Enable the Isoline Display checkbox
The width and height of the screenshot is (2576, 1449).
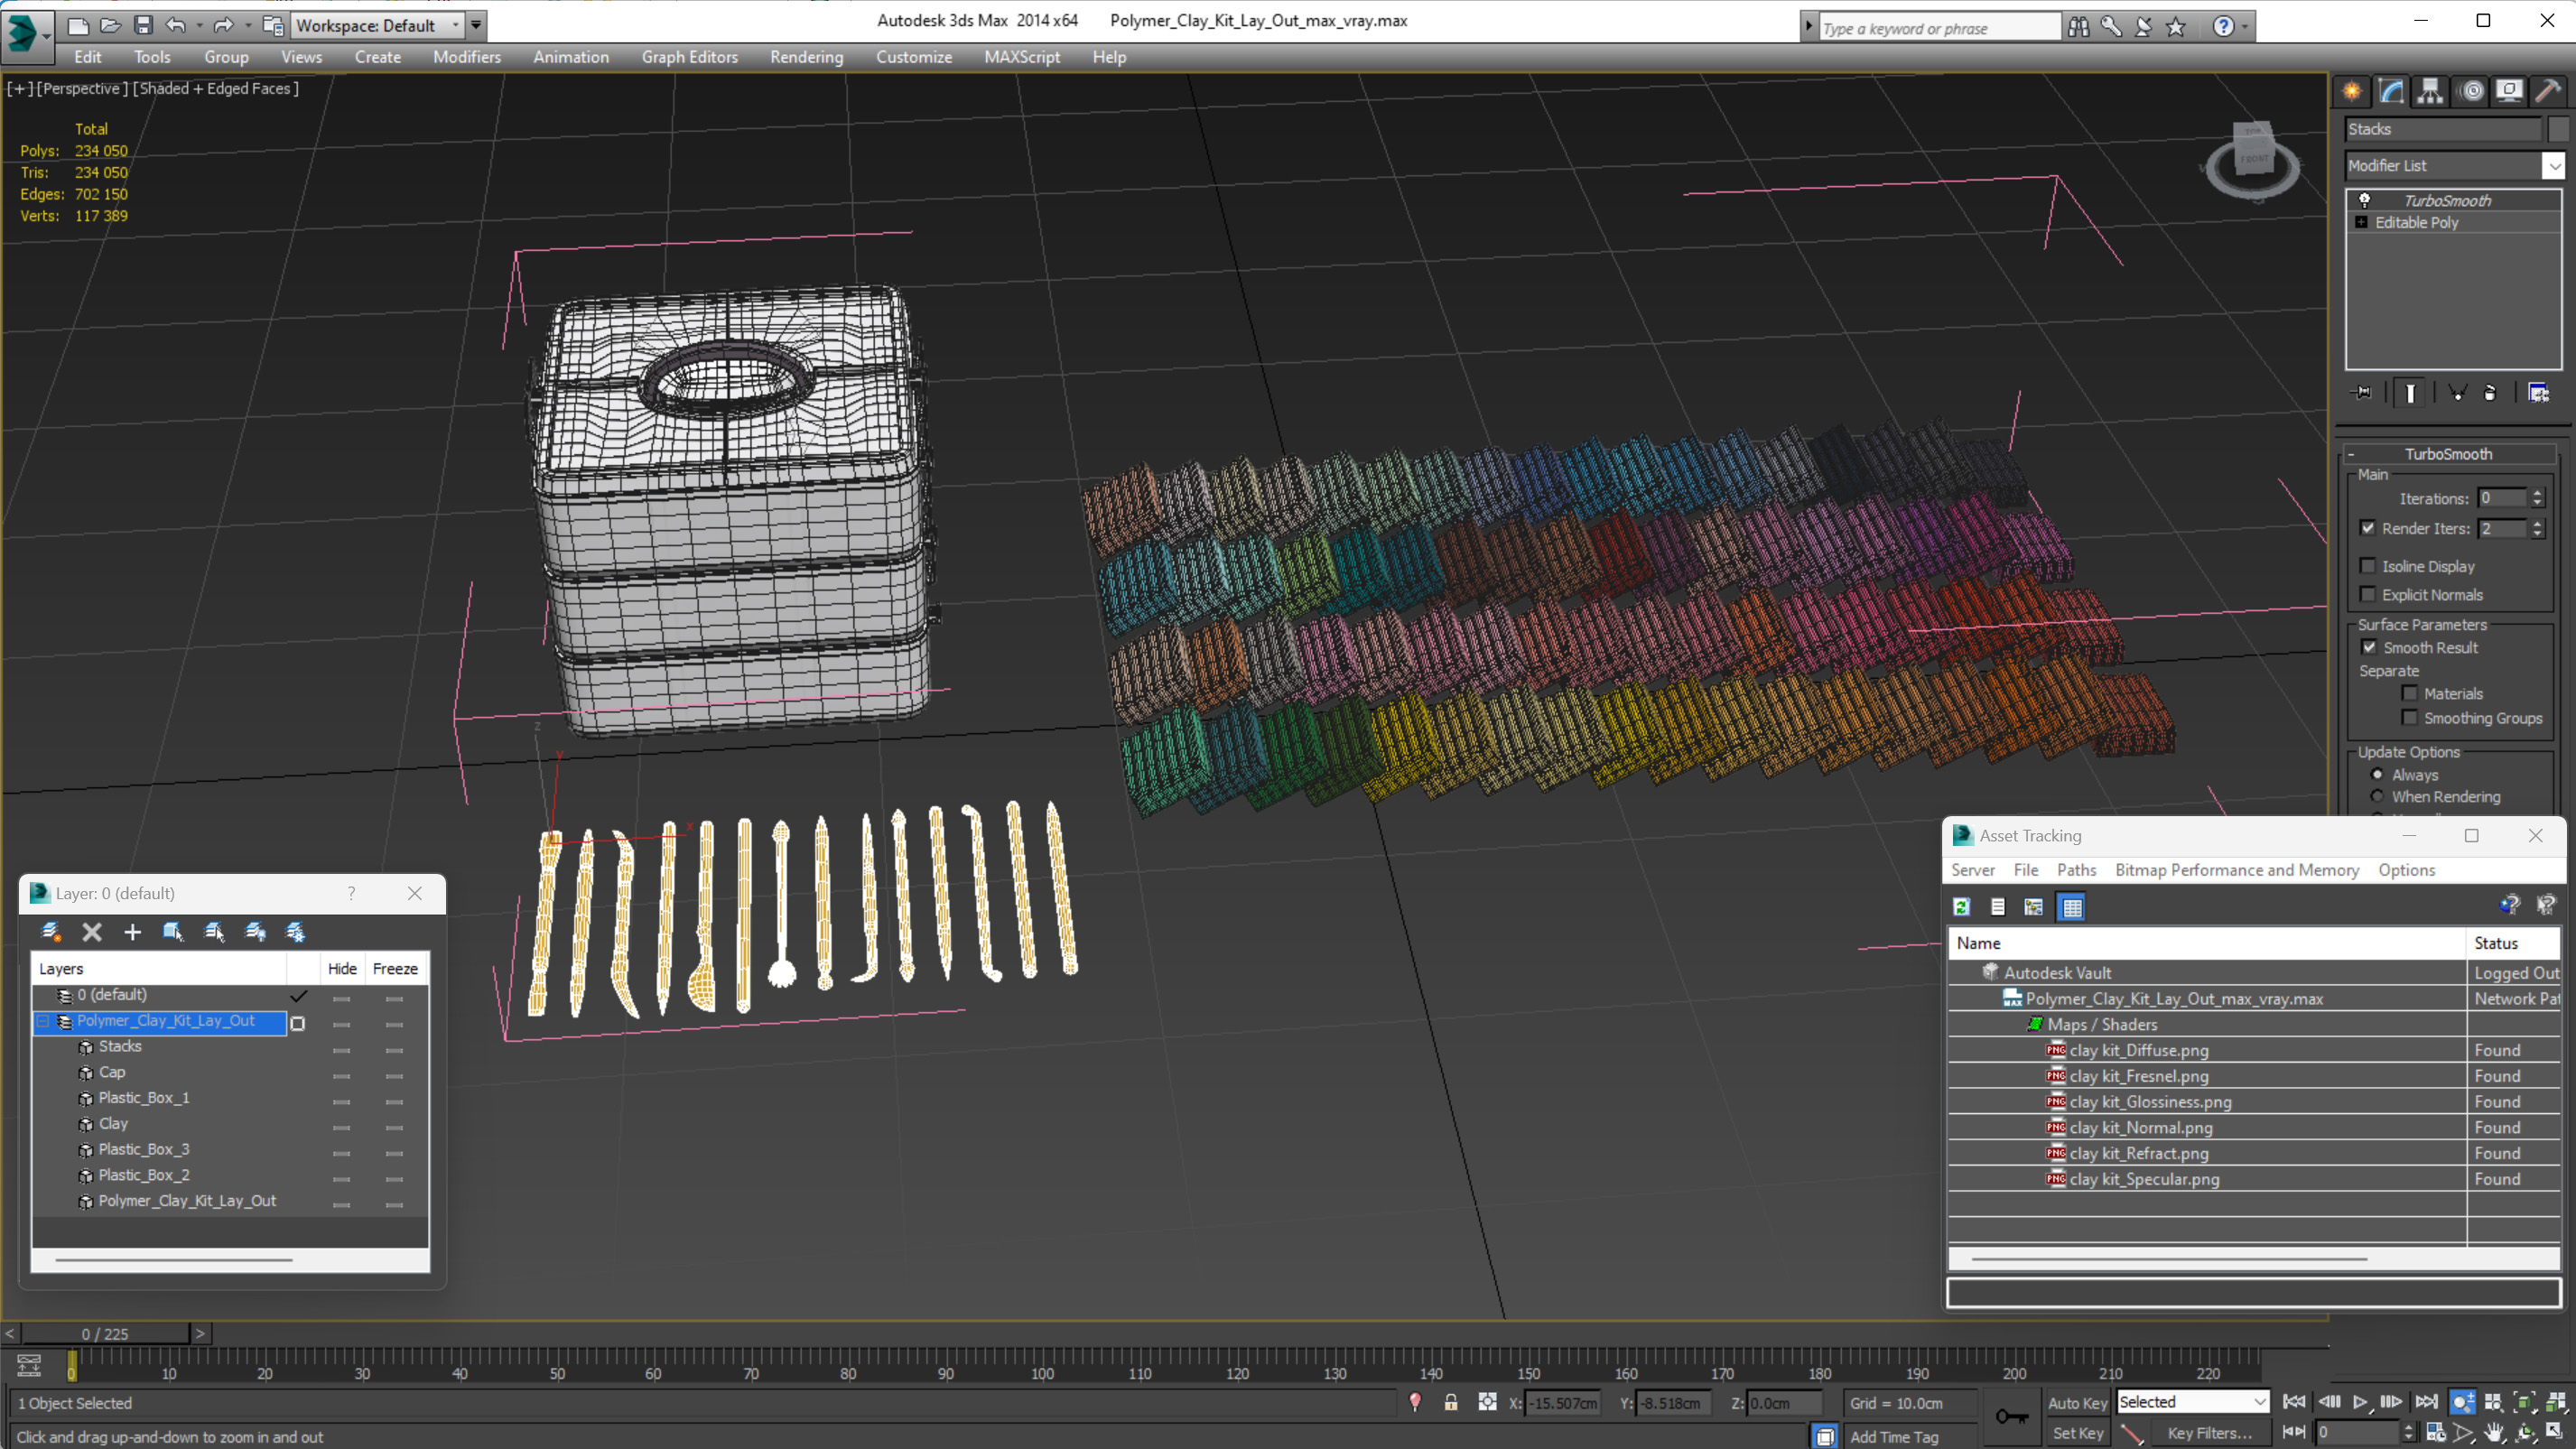pos(2367,566)
